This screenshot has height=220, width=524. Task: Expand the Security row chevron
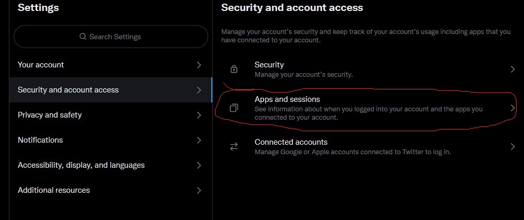click(x=512, y=69)
